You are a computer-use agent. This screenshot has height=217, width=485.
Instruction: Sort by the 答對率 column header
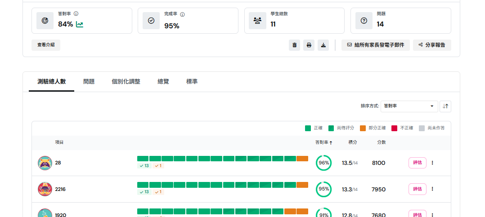(323, 142)
